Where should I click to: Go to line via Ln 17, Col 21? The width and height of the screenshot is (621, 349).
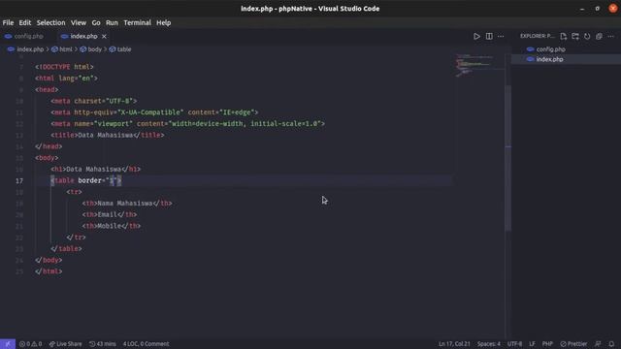coord(454,344)
